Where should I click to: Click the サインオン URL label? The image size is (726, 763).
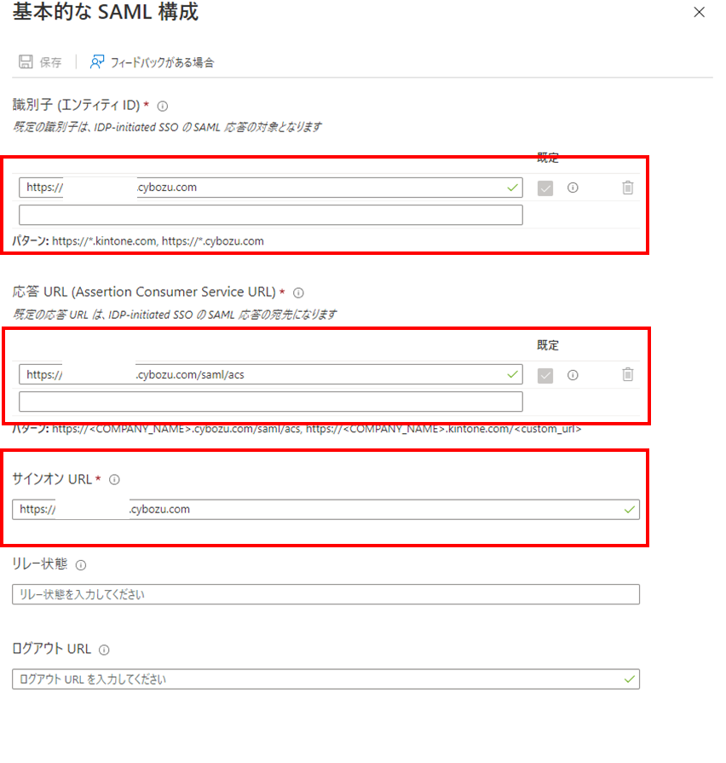click(52, 479)
